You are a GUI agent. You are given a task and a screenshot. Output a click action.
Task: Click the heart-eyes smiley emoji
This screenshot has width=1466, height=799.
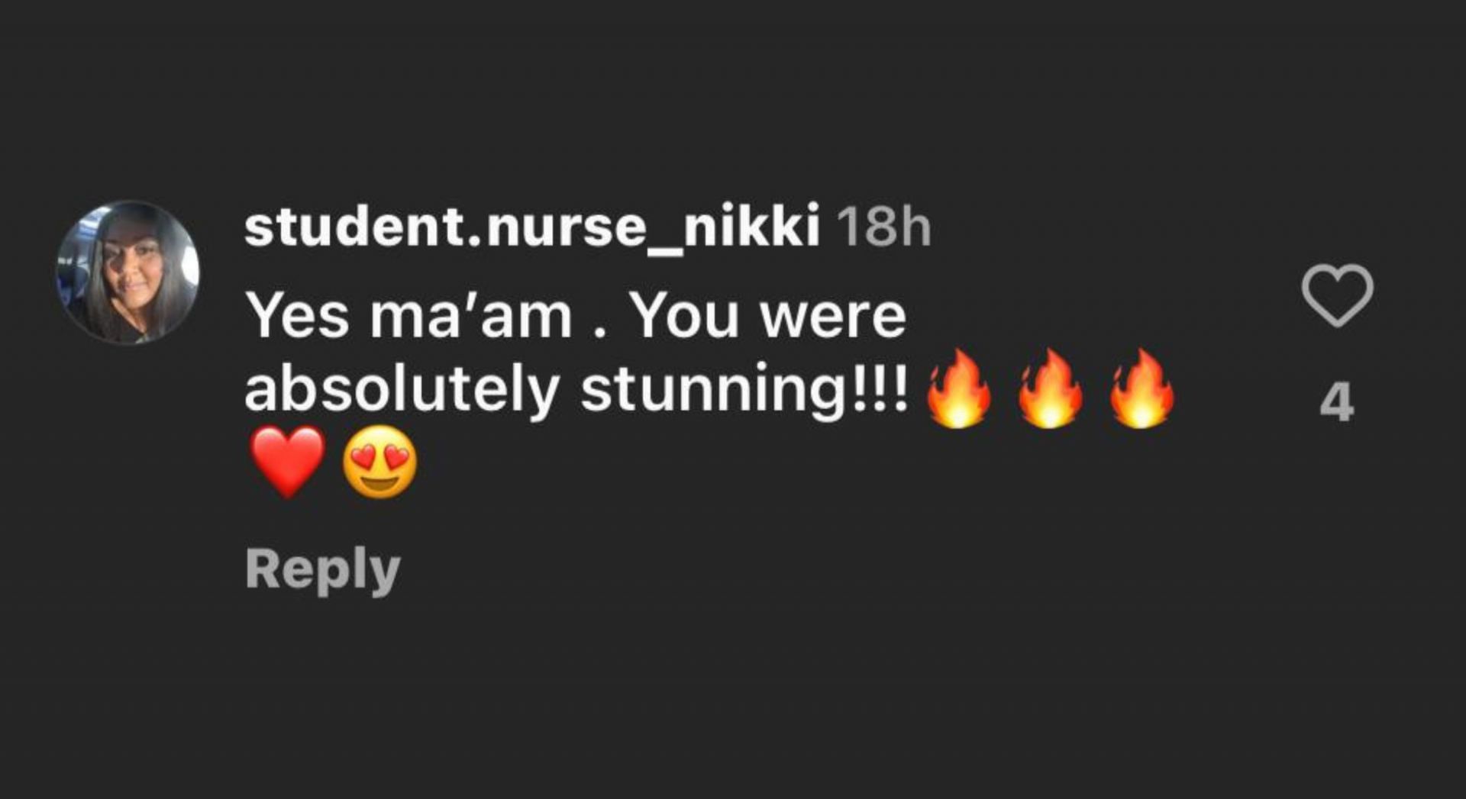379,462
